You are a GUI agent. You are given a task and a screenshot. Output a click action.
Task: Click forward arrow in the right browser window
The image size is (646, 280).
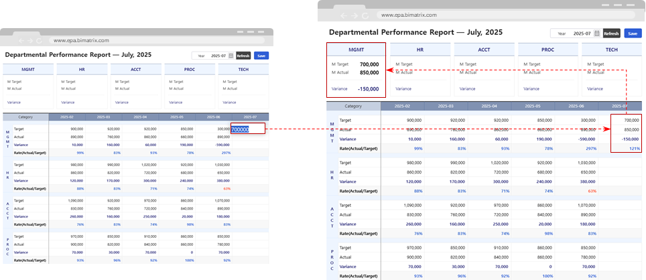coord(353,15)
